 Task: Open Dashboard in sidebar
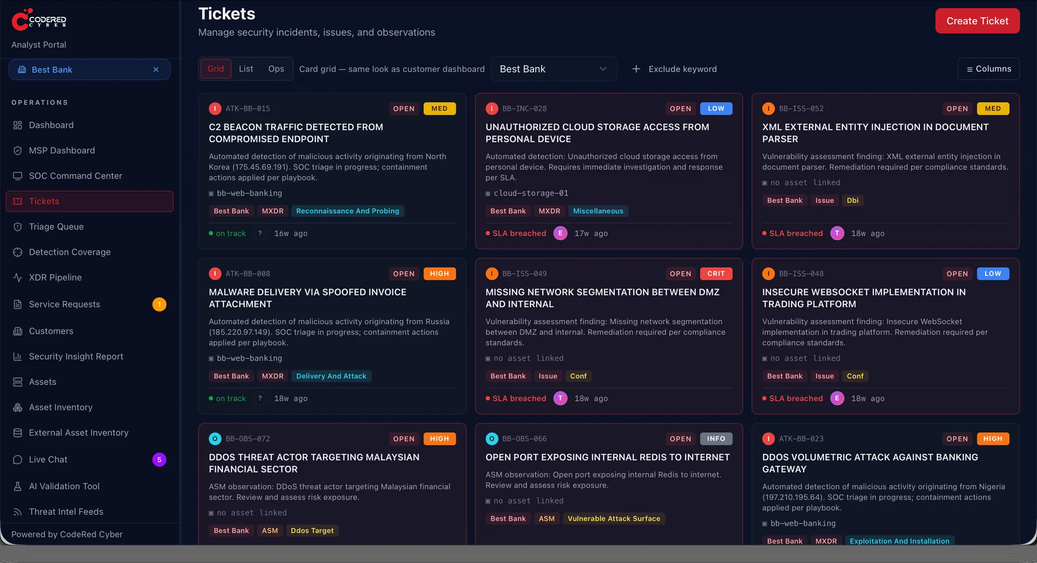tap(89, 125)
